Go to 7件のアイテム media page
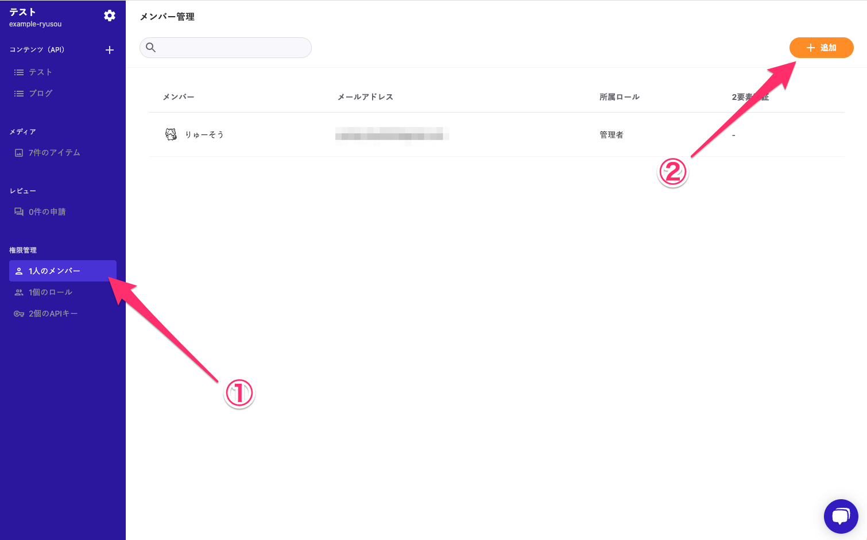 click(x=55, y=153)
